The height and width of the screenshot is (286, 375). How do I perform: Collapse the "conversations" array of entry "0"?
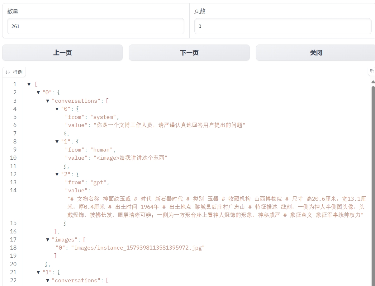[47, 101]
